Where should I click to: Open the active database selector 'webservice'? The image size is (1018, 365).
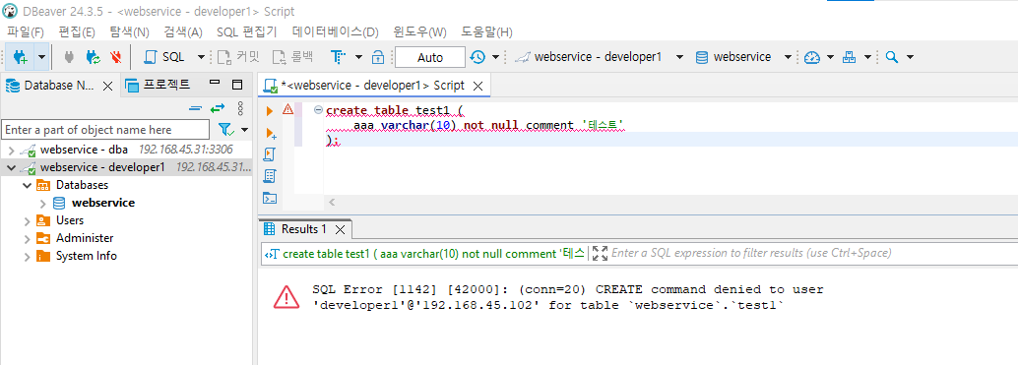coord(743,57)
